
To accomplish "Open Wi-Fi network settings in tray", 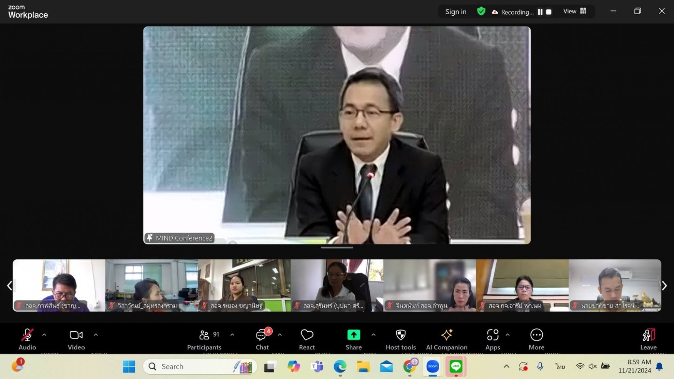I will [580, 366].
